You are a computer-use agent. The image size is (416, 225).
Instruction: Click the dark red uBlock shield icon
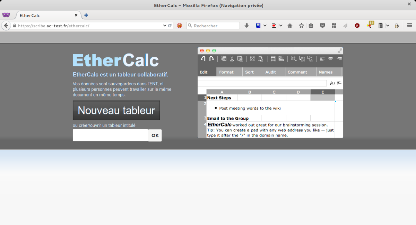click(357, 26)
